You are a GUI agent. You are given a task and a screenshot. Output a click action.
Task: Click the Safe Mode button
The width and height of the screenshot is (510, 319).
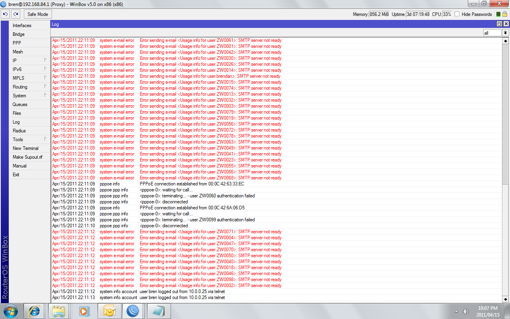[x=38, y=14]
